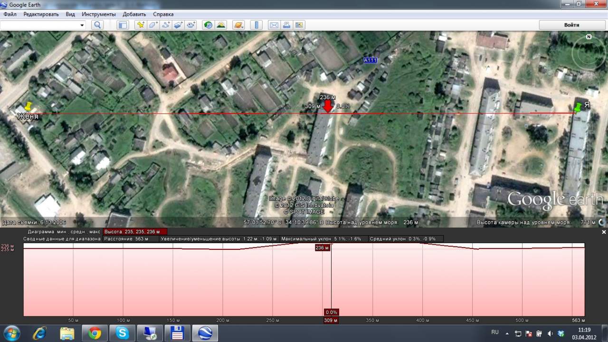
Task: Click the 309 м cursor marker on profile axis
Action: coord(331,320)
